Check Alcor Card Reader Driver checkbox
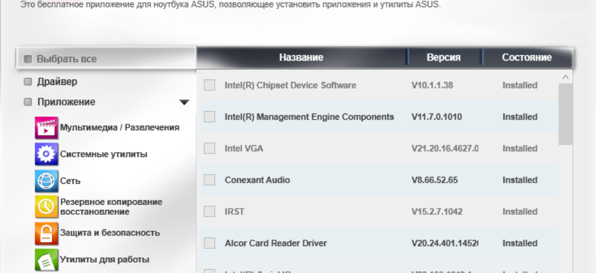 pyautogui.click(x=209, y=243)
